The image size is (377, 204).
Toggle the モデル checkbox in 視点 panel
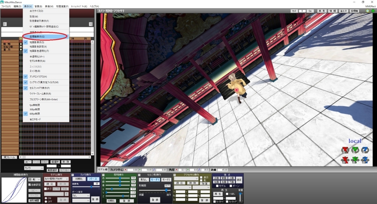(x=217, y=186)
